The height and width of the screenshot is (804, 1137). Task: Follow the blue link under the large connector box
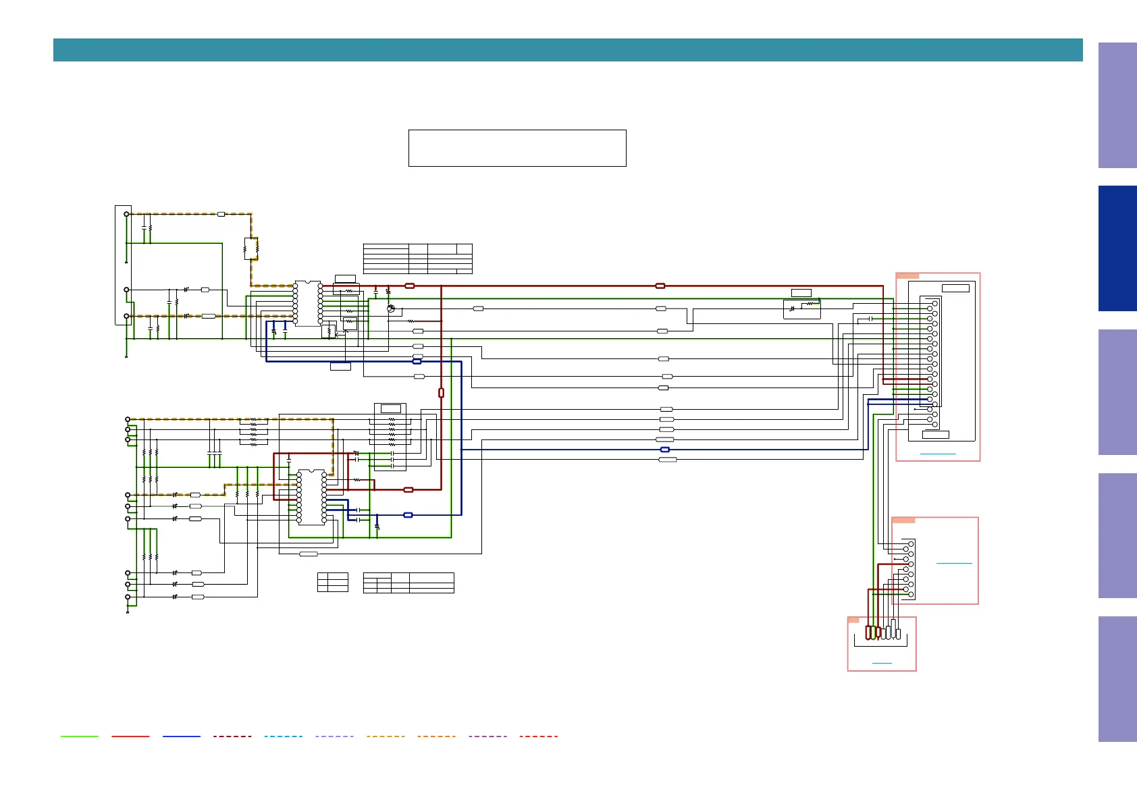point(938,454)
